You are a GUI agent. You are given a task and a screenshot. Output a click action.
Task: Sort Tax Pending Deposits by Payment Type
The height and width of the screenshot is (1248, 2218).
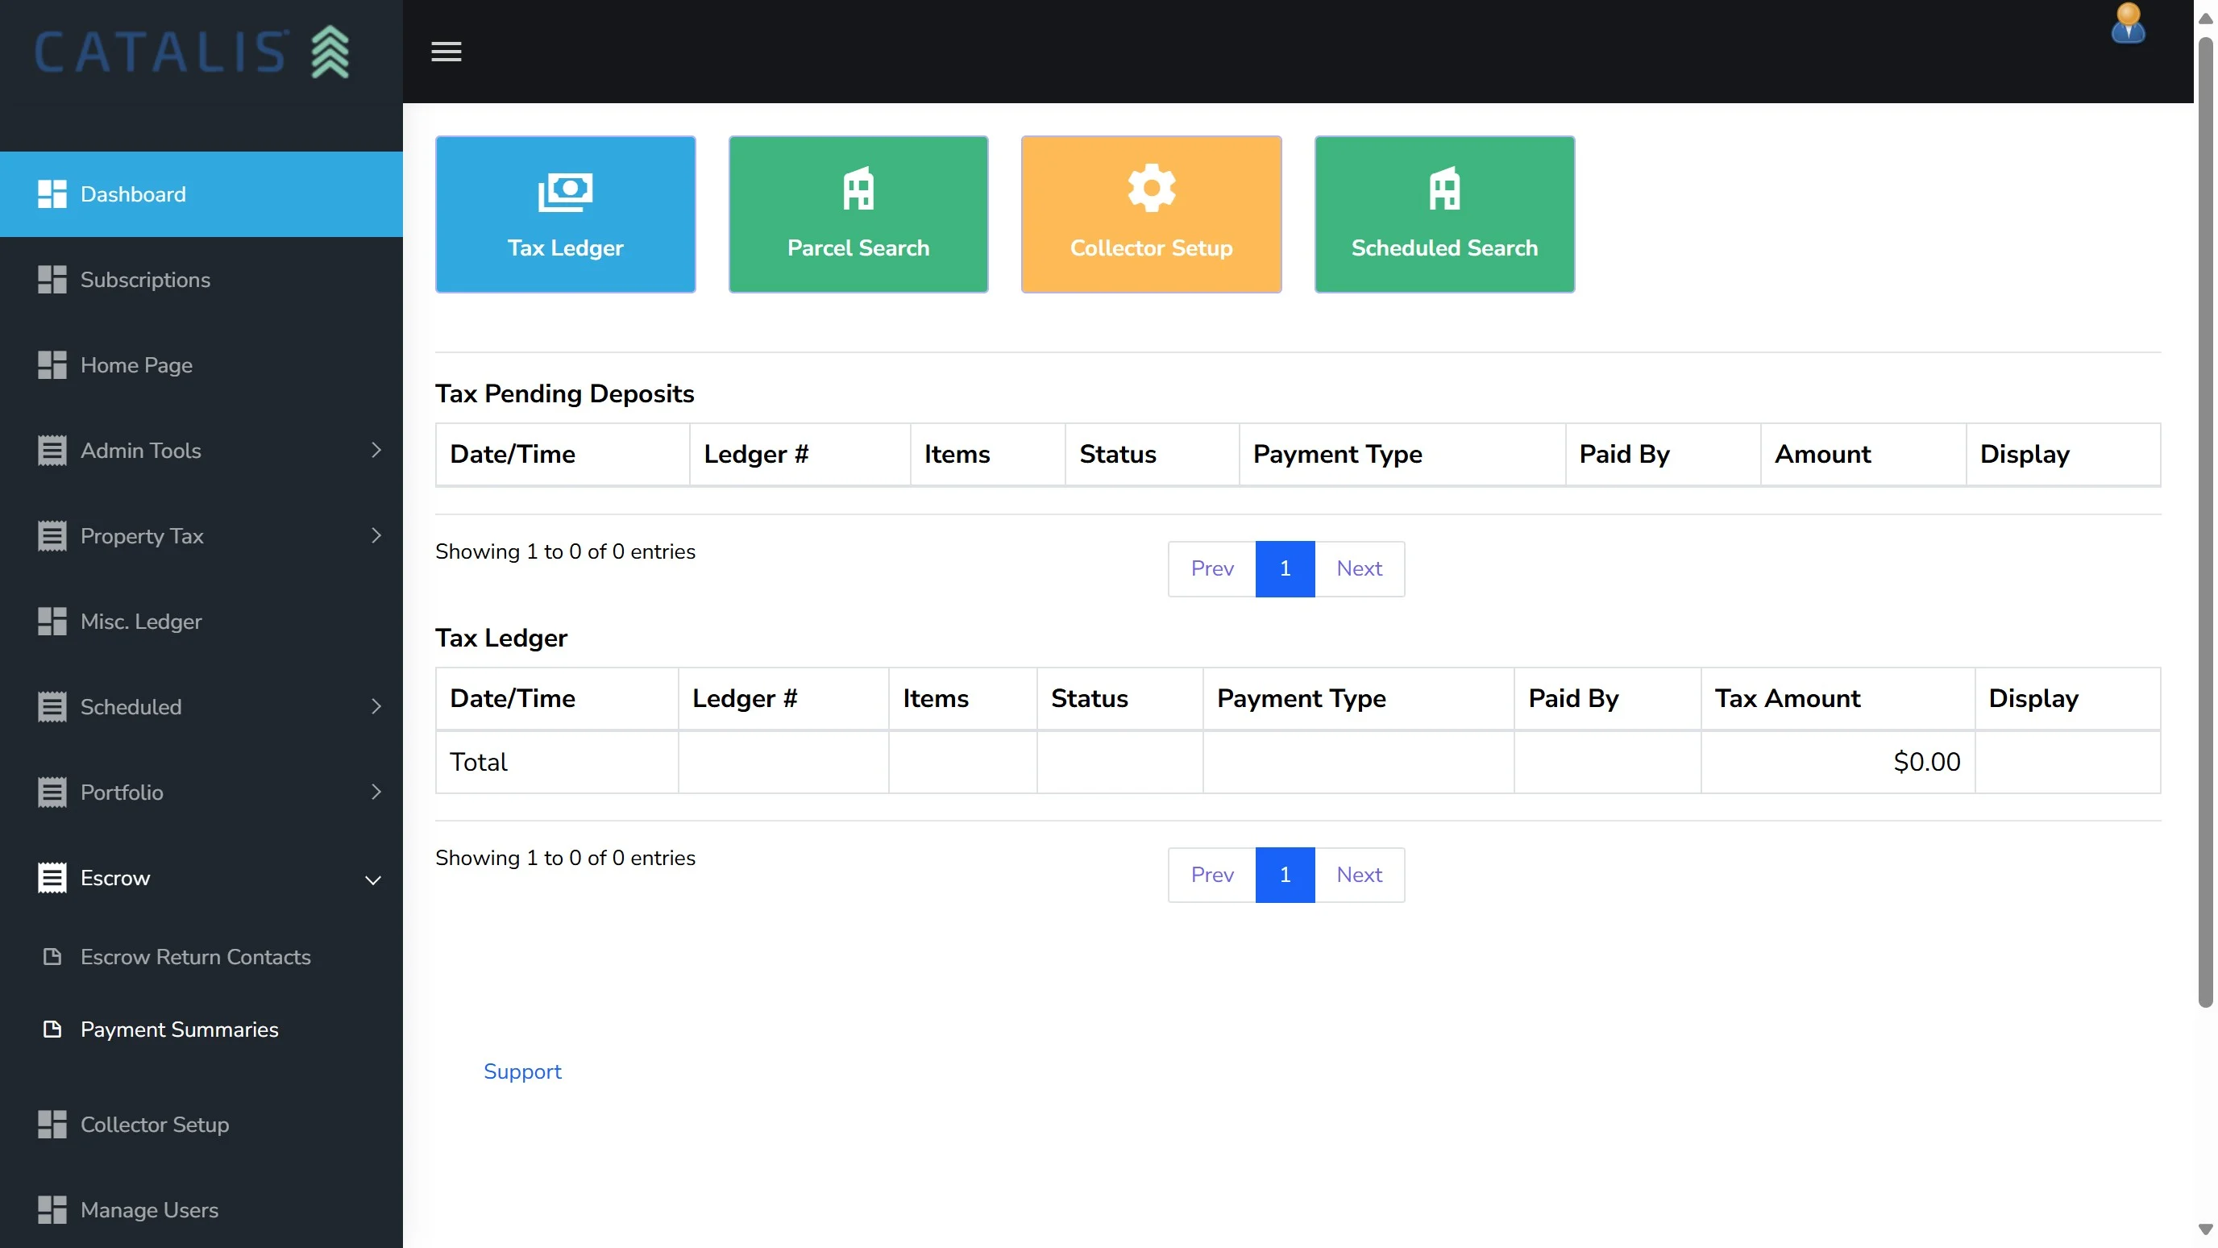(x=1402, y=454)
